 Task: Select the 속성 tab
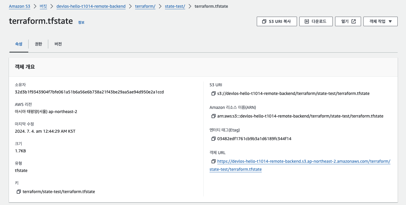click(19, 44)
